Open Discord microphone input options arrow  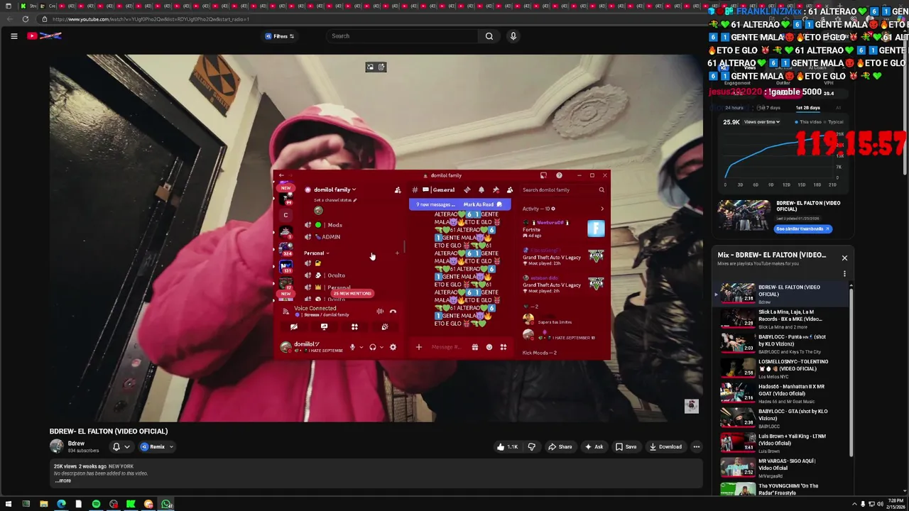[x=361, y=347]
